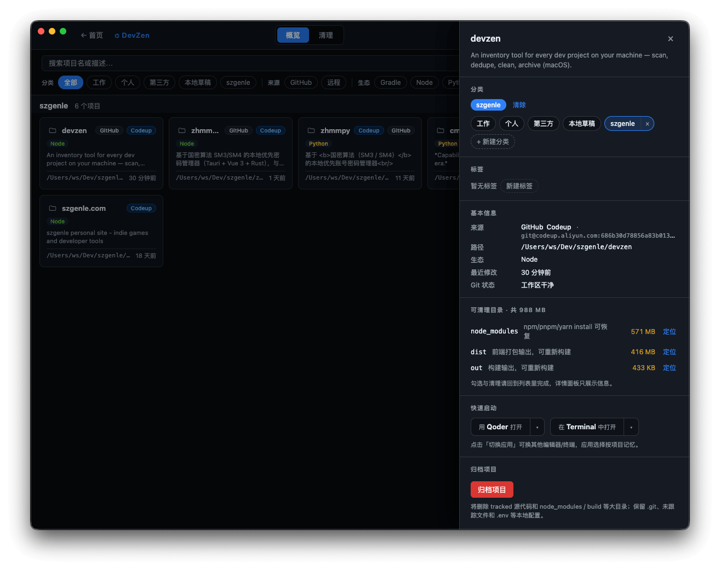Click the git@codeup.aliyun.com remote URL
The height and width of the screenshot is (570, 720).
coord(598,235)
